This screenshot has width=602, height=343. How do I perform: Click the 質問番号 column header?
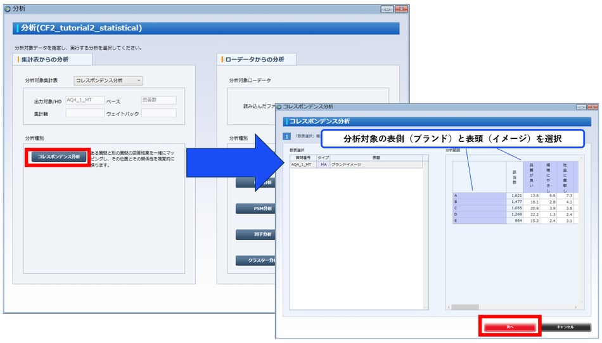[303, 158]
